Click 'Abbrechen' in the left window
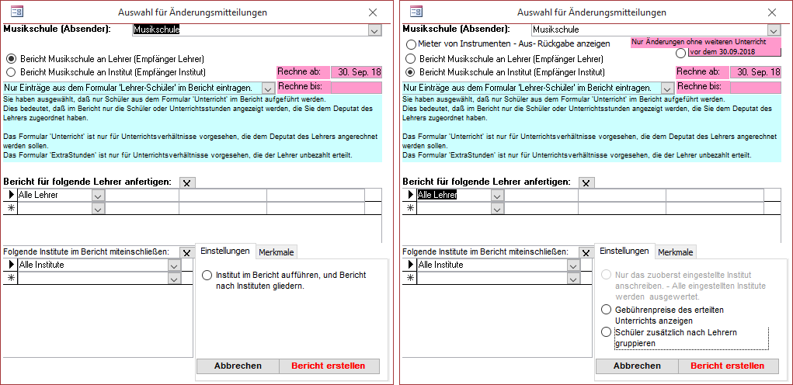 pos(238,366)
